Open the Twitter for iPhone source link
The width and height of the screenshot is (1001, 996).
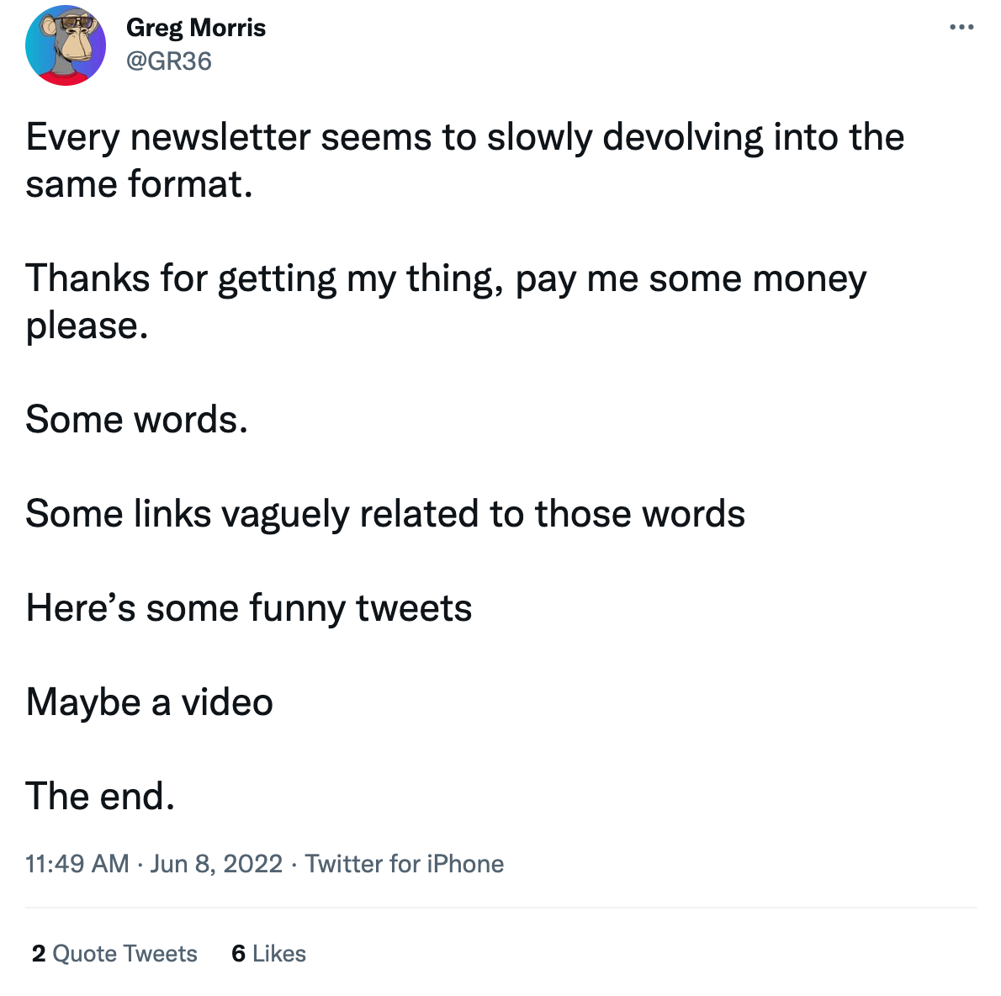point(405,864)
